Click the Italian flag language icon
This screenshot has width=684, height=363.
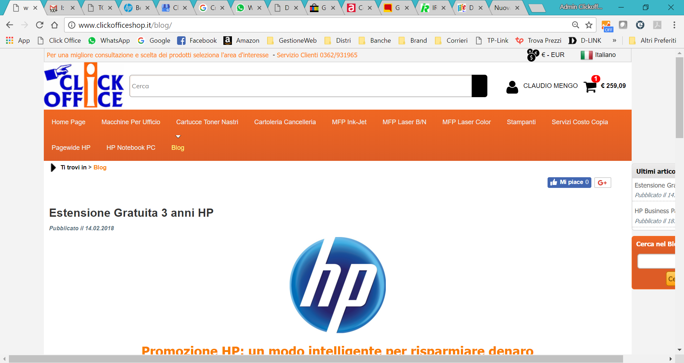click(586, 55)
